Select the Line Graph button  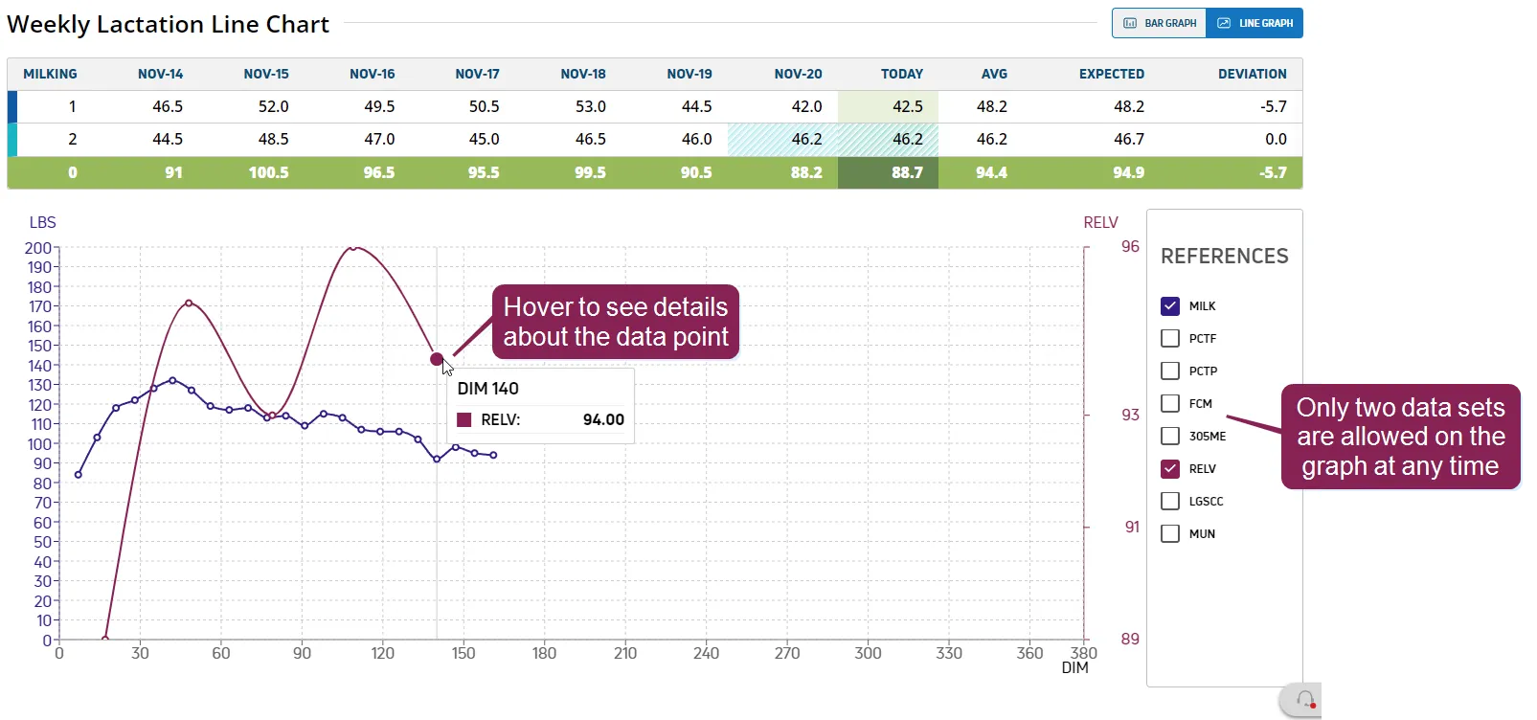tap(1254, 23)
